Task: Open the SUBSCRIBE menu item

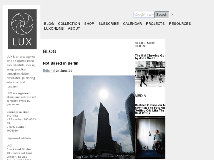Action: click(x=109, y=24)
